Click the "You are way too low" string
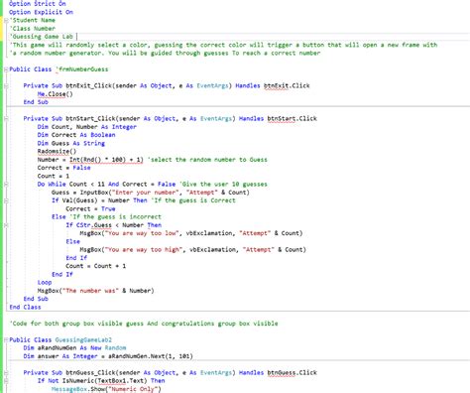Screen dimensions: 470x393 (142, 233)
